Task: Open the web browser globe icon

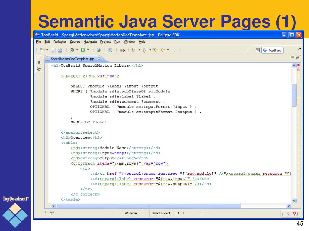Action: pyautogui.click(x=99, y=50)
